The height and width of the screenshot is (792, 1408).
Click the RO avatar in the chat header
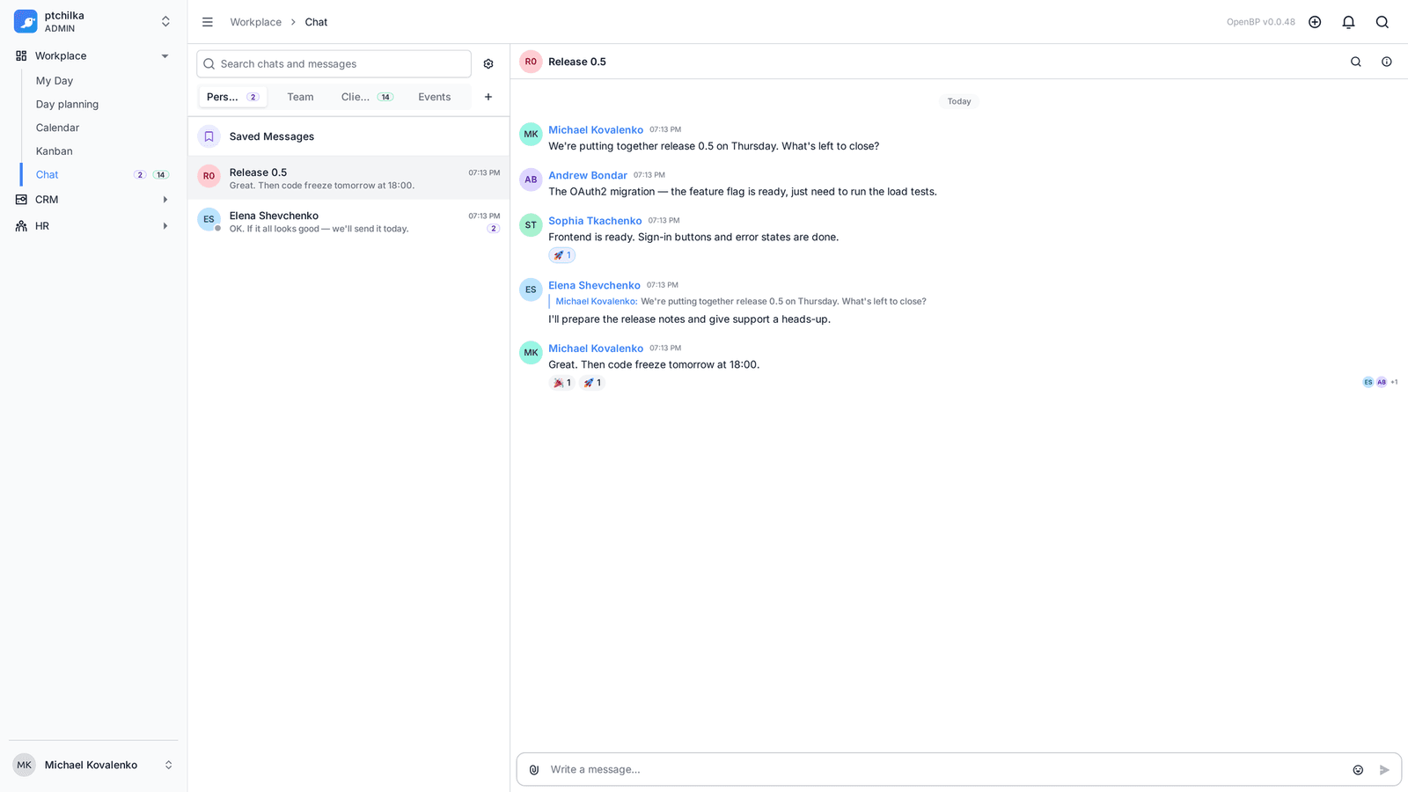tap(531, 62)
